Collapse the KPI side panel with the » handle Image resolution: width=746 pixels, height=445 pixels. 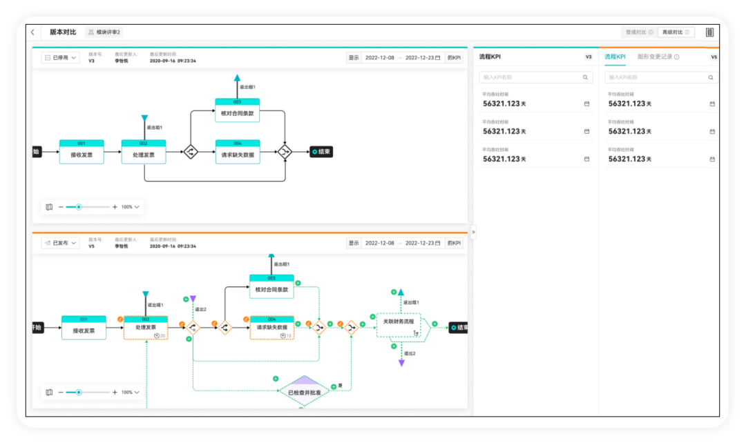coord(473,233)
